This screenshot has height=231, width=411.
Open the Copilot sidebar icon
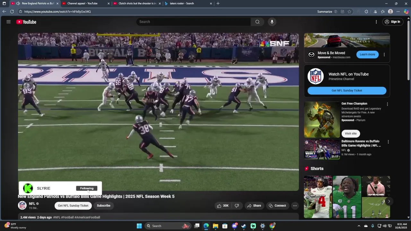[x=406, y=12]
